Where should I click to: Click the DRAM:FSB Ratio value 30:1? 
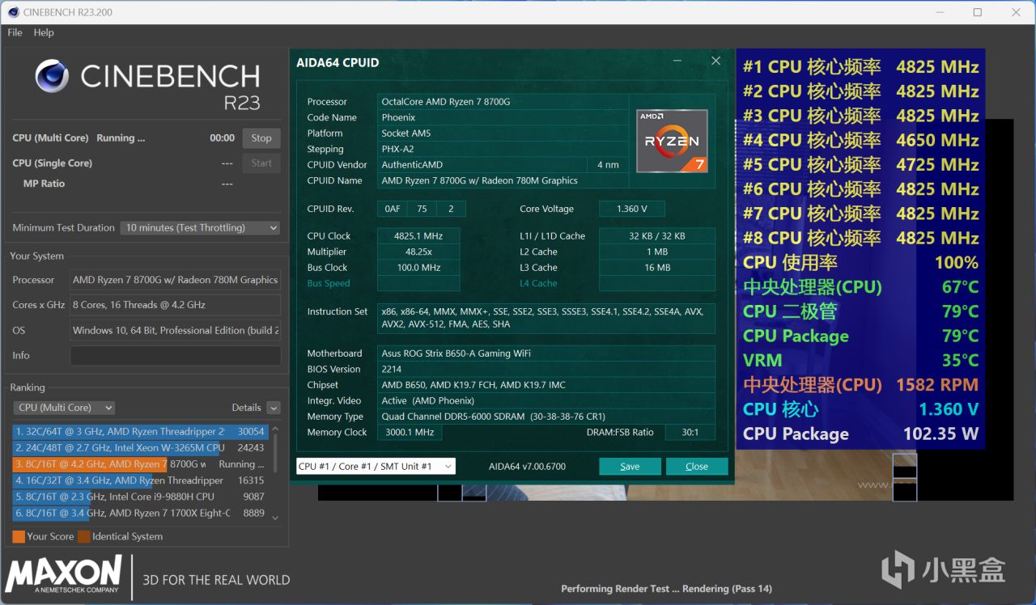pyautogui.click(x=690, y=433)
